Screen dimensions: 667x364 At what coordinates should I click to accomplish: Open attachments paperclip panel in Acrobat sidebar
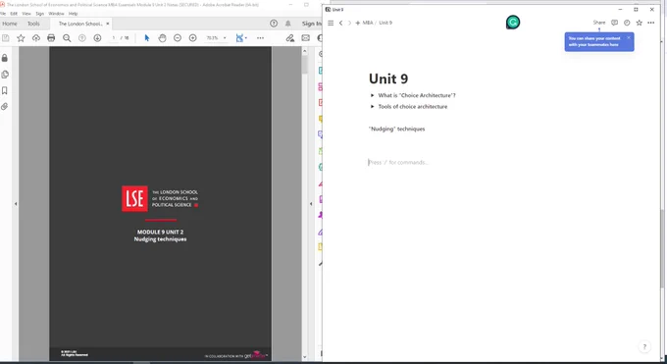click(x=5, y=106)
